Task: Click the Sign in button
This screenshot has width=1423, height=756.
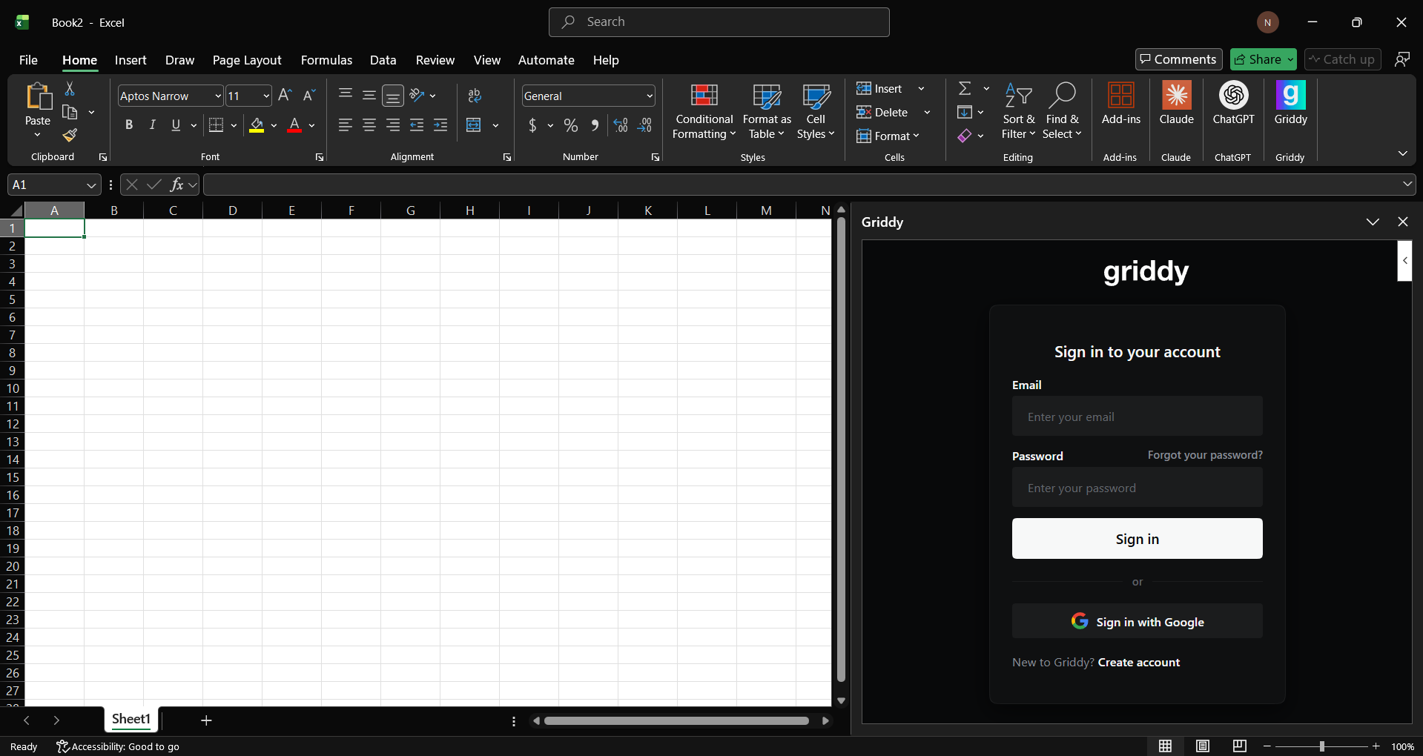Action: tap(1137, 539)
